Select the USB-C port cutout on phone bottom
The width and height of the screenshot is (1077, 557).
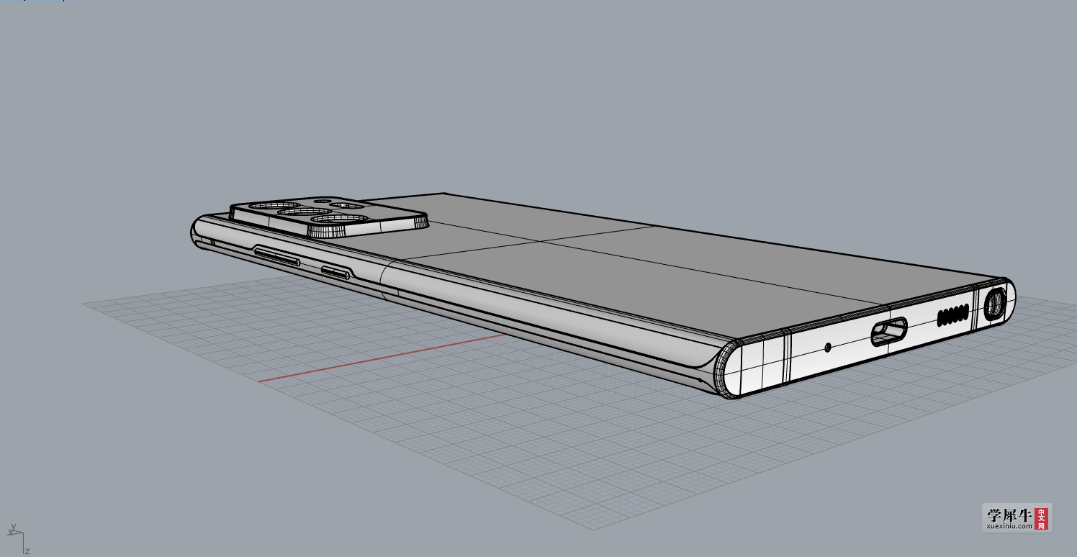[x=889, y=333]
